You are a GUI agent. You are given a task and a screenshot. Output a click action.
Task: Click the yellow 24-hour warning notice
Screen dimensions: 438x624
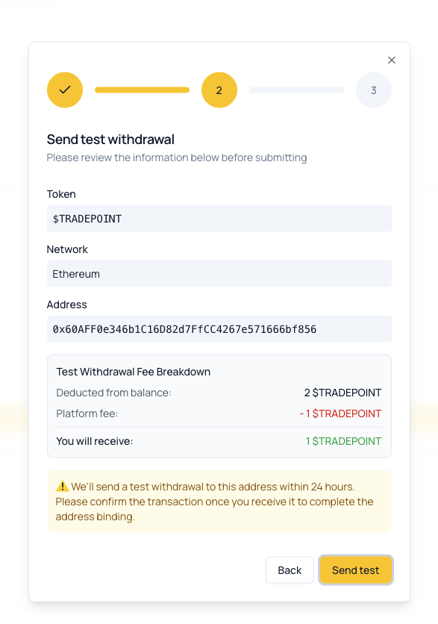point(219,501)
